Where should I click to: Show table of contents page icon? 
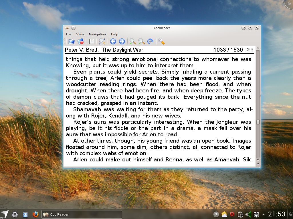point(91,41)
